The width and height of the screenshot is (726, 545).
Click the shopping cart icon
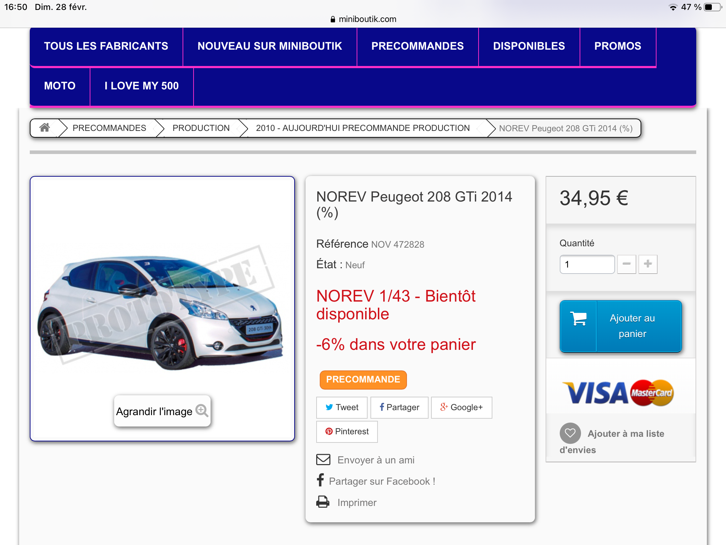point(579,319)
